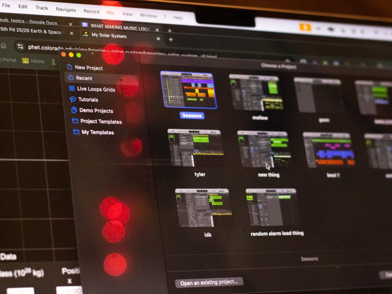Close the 'pub. topics - Google Docs' tab
Screen dimensions: 392x294
(x=71, y=24)
